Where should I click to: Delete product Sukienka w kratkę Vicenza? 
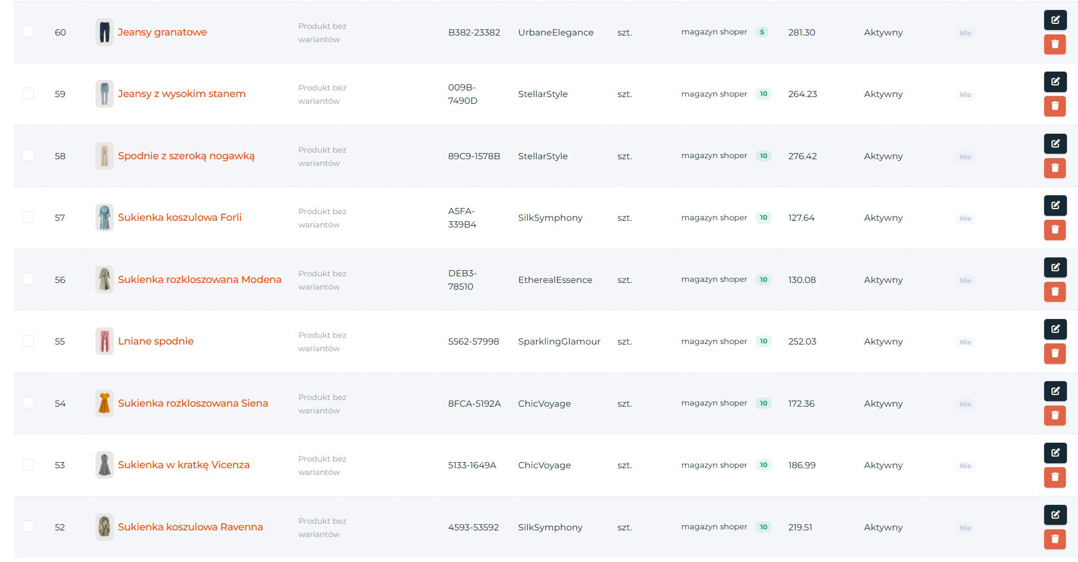1055,477
